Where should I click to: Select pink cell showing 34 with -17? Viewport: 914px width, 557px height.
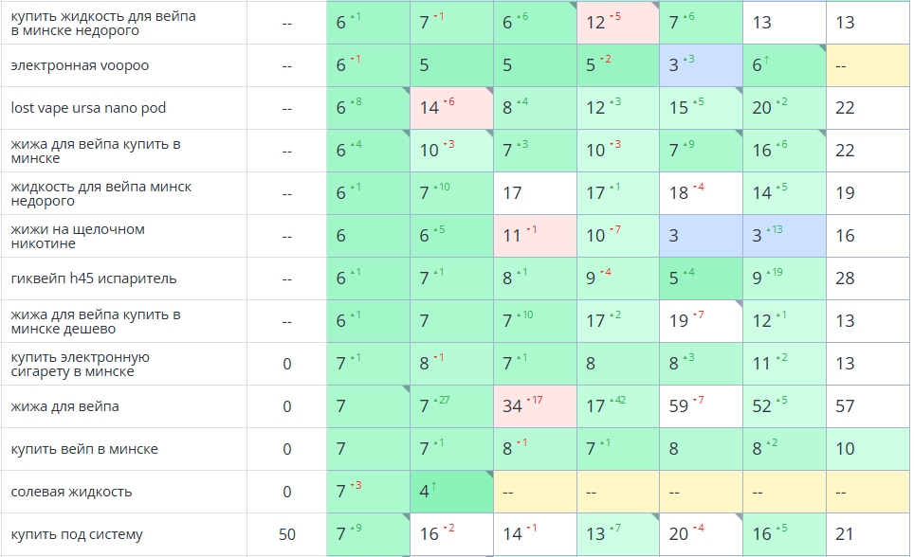[x=535, y=406]
